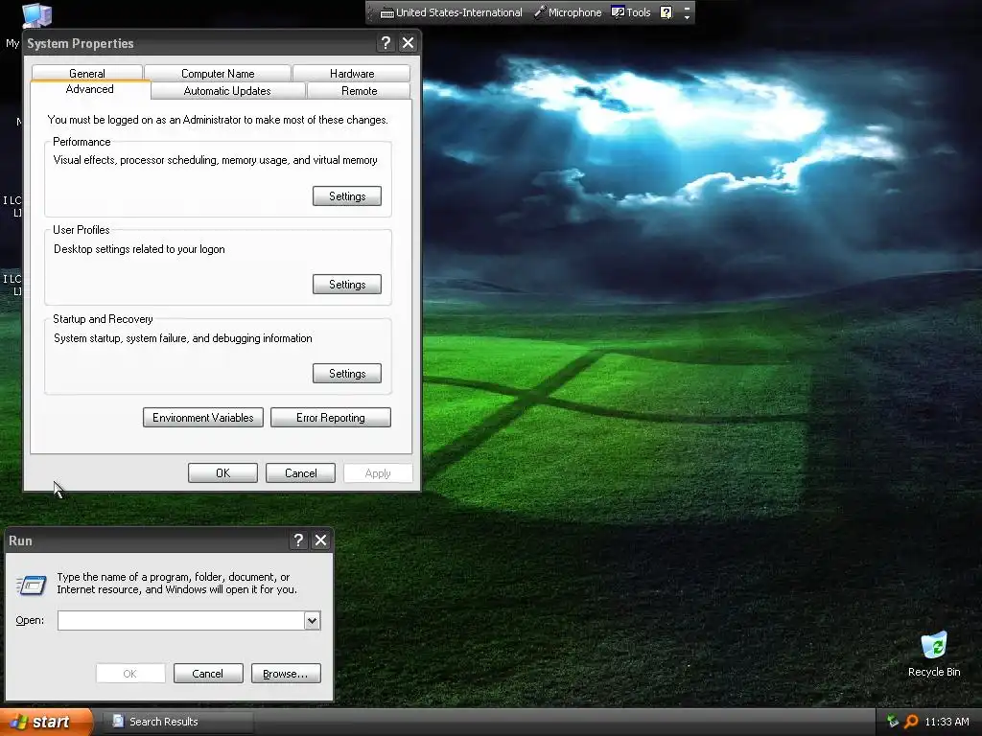982x736 pixels.
Task: Open the My Computer desktop icon
Action: [36, 15]
